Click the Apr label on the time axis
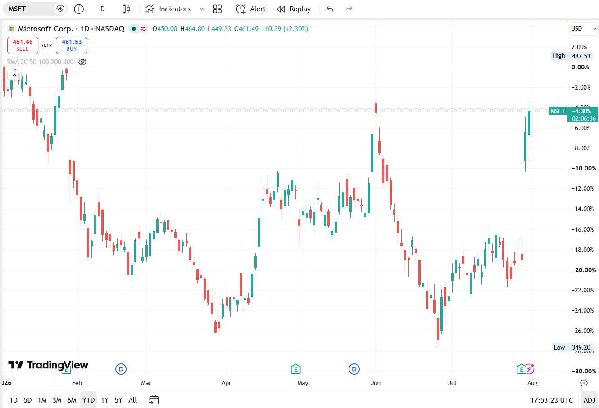Screen dimensions: 599x408 click(226, 383)
